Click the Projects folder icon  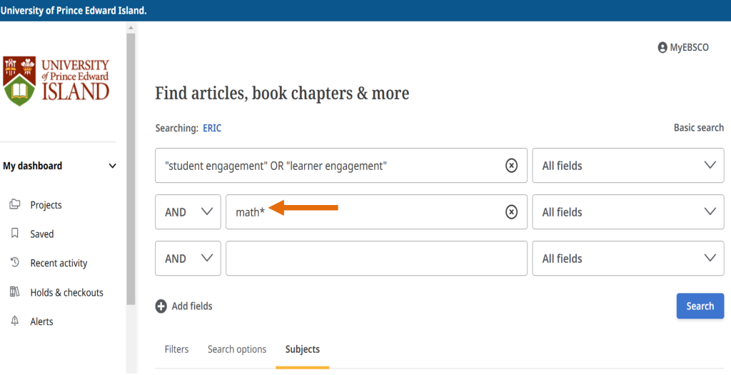[x=14, y=205]
